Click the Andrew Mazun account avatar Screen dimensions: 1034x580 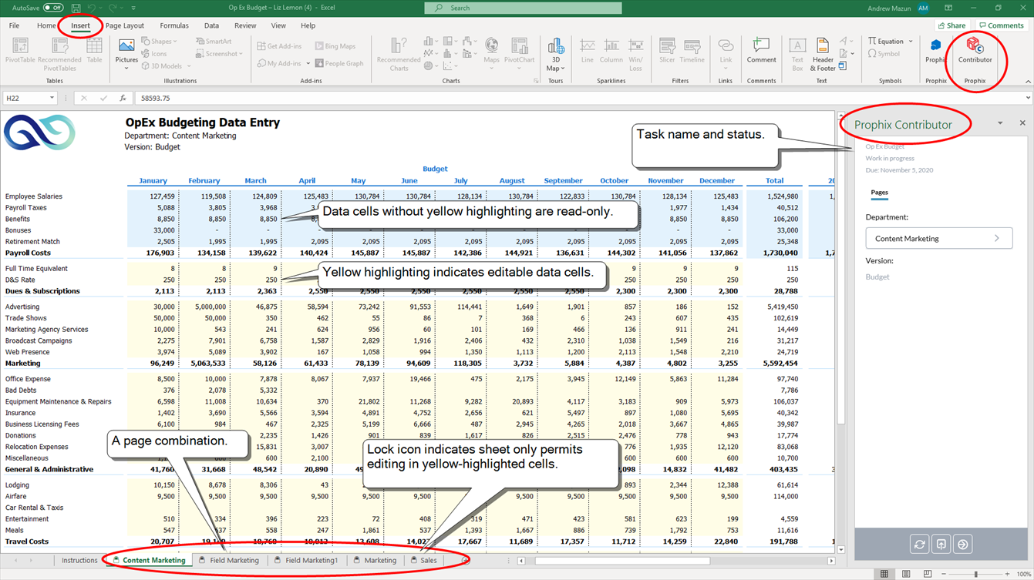tap(923, 8)
